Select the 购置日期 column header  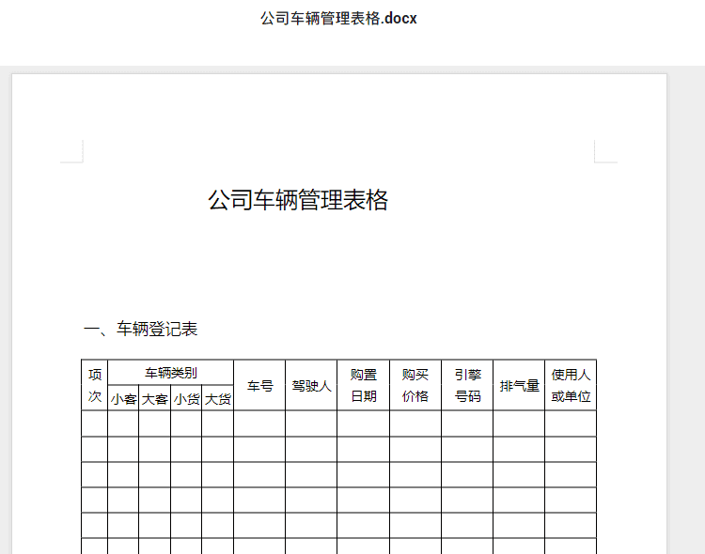coord(363,385)
